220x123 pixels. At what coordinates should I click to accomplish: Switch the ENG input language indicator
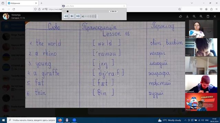coord(207,120)
